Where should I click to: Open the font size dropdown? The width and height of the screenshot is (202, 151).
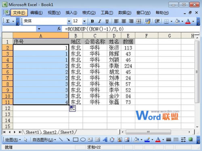84,21
